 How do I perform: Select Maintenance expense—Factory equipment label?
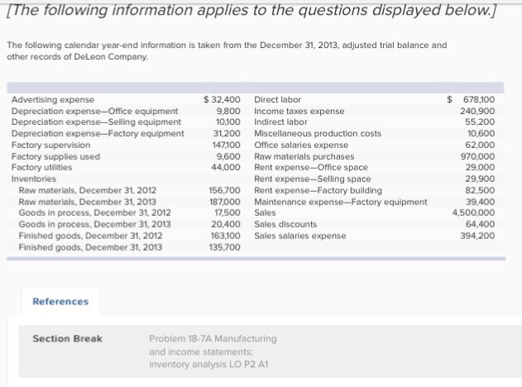tap(341, 202)
